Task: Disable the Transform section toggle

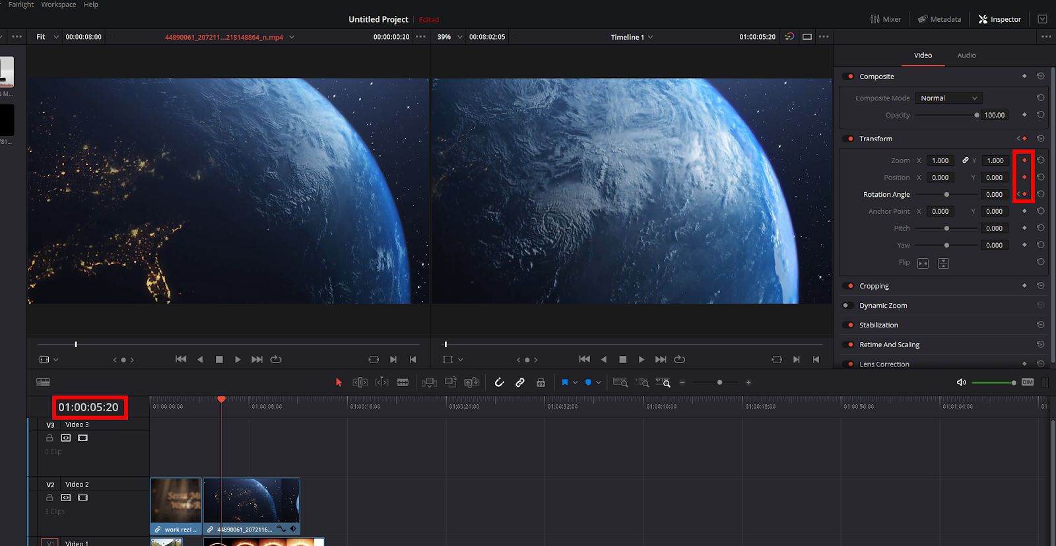Action: 849,139
